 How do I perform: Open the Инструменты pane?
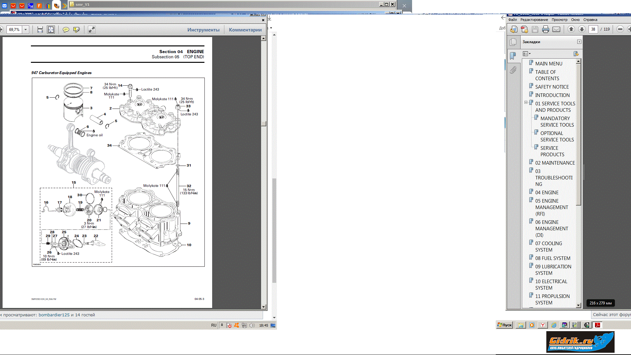[203, 30]
